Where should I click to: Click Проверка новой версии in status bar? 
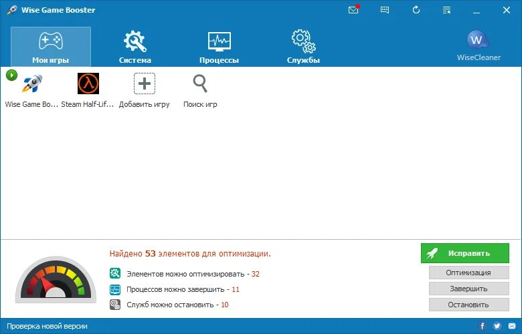pos(47,326)
